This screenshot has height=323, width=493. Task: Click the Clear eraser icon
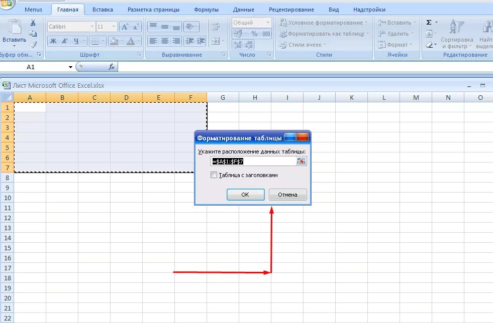tap(429, 45)
